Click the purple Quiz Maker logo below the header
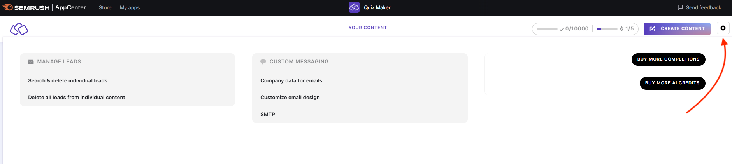Image resolution: width=732 pixels, height=164 pixels. [x=19, y=29]
